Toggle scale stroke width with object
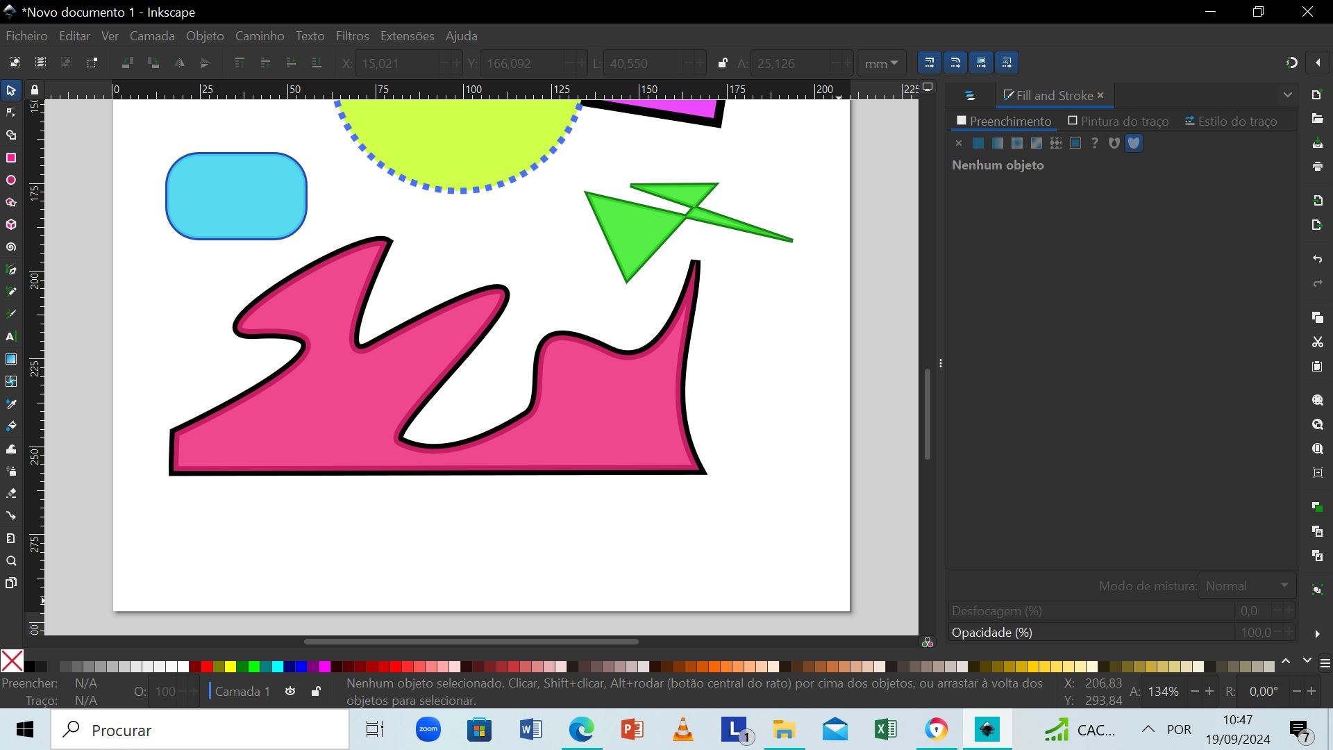 [930, 62]
